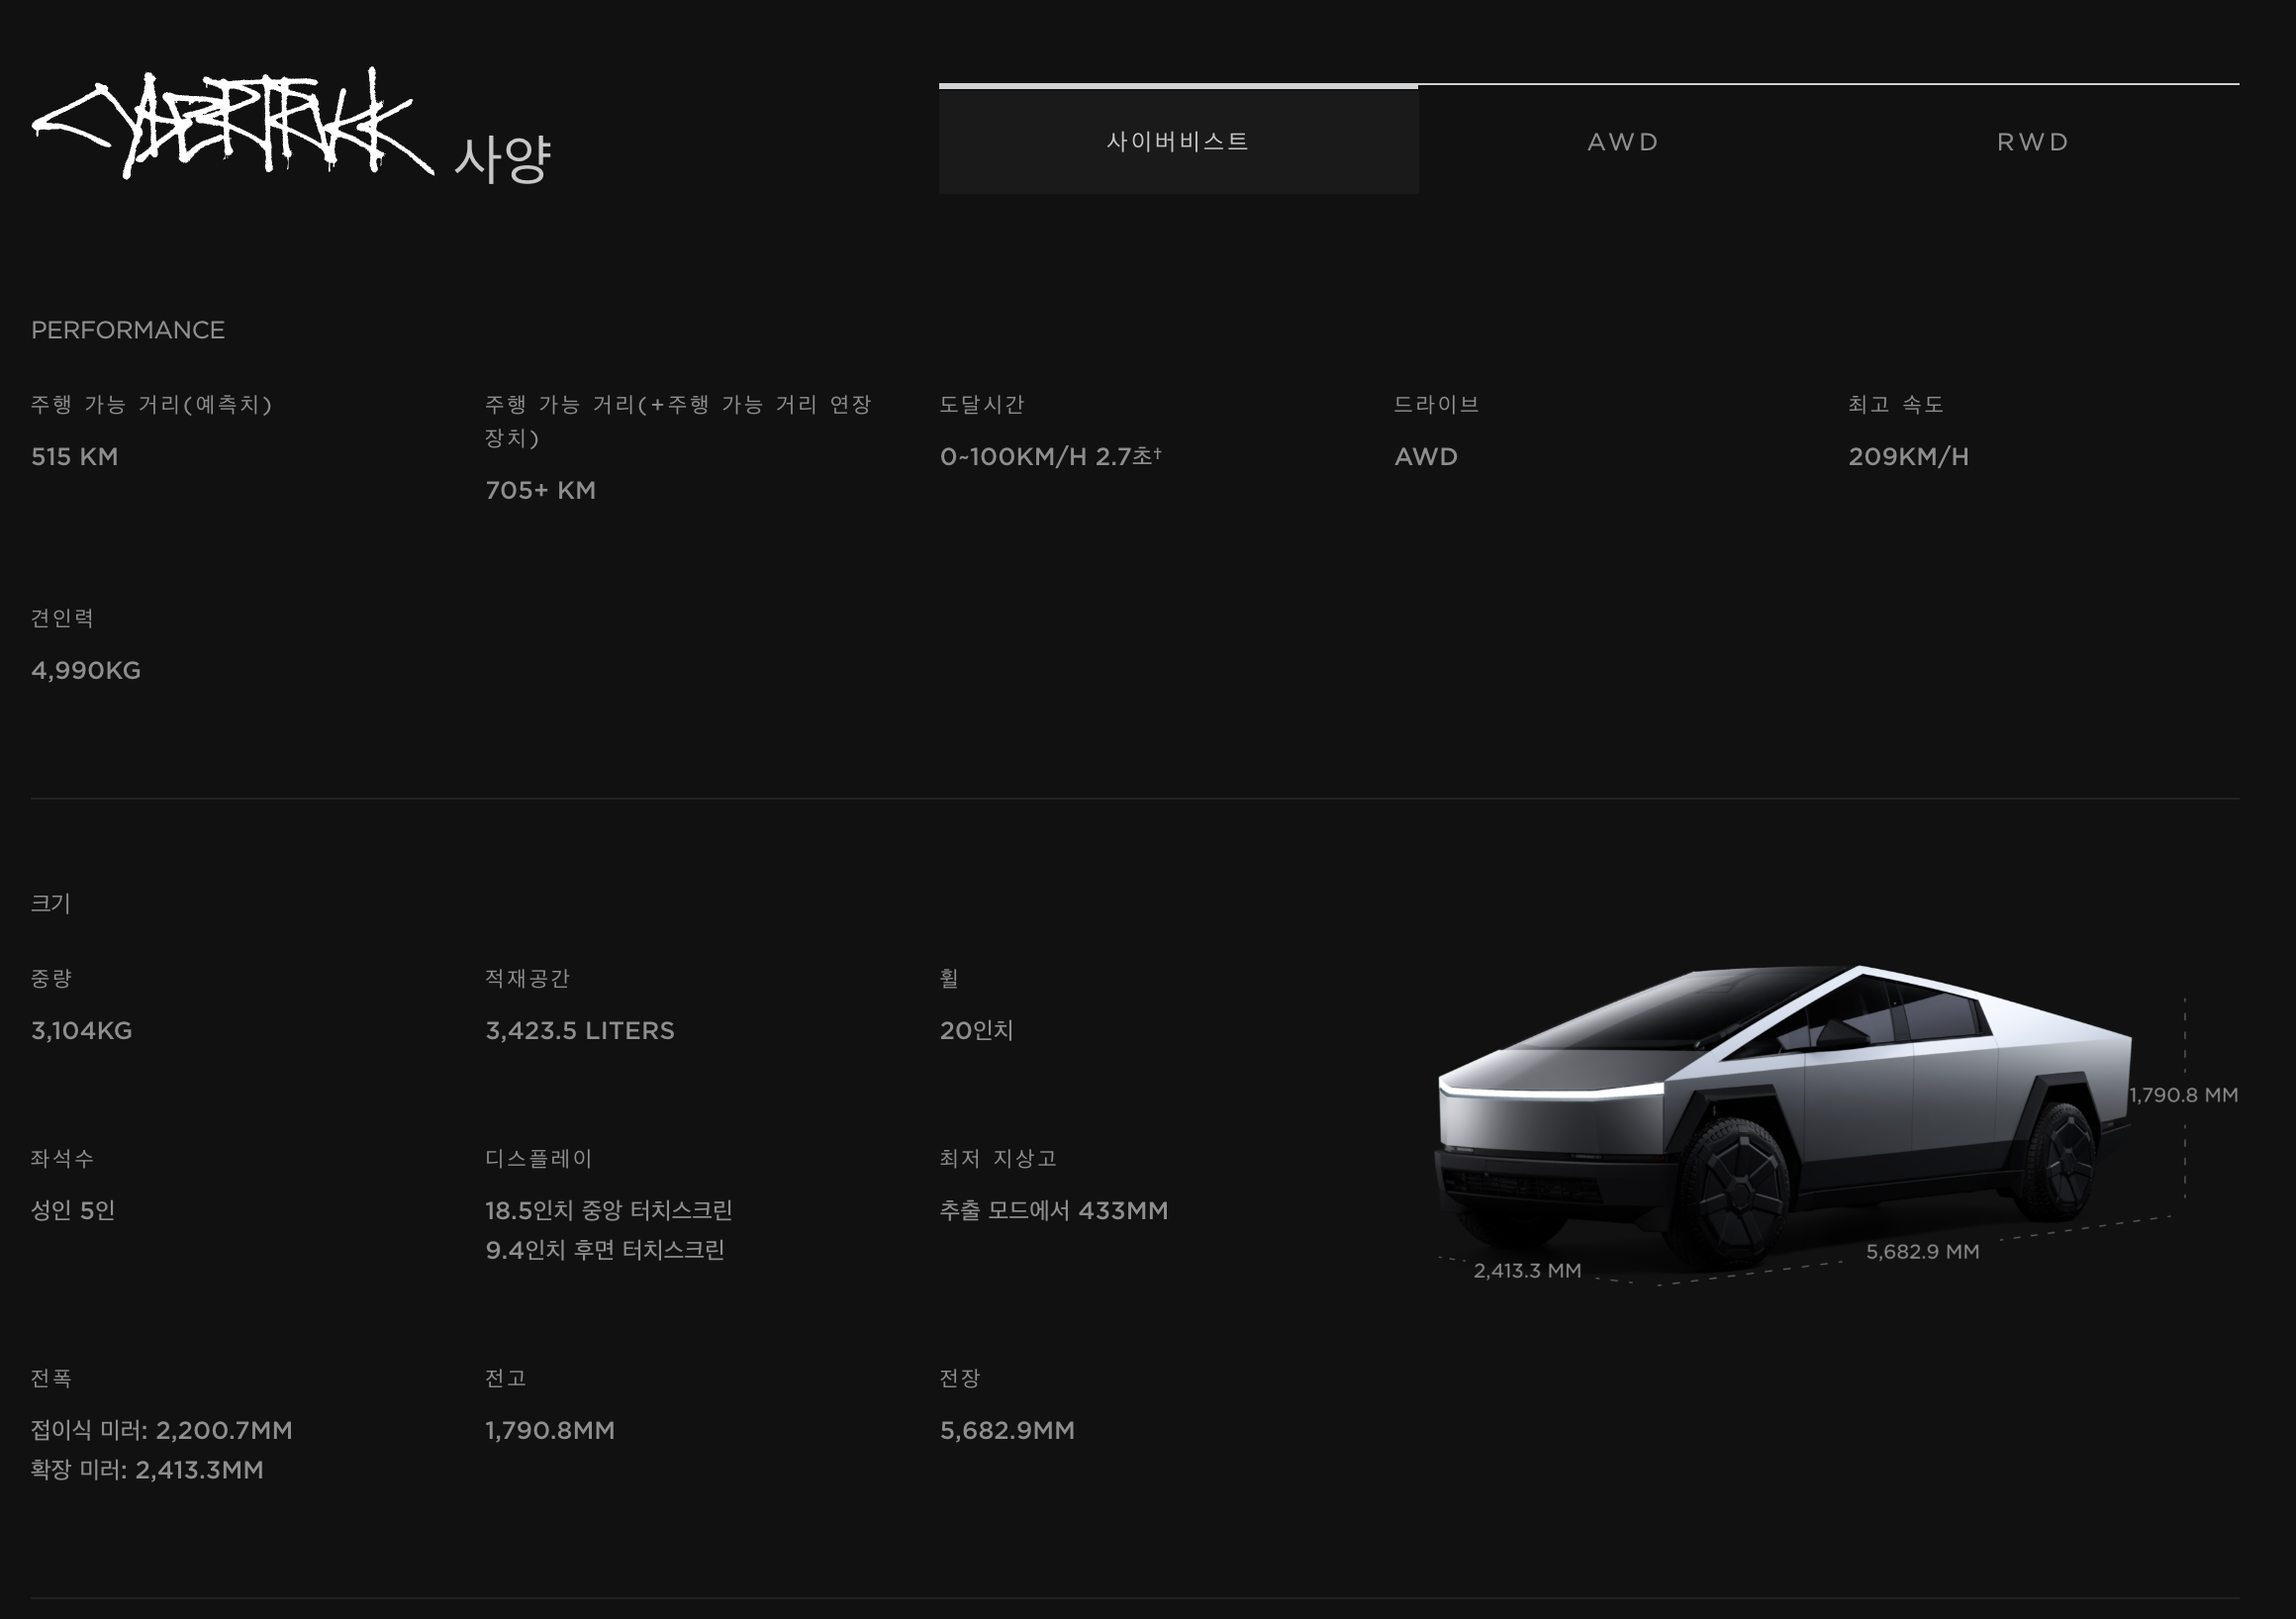Viewport: 2296px width, 1619px height.
Task: Click the 2,413.3 MM diagram width label
Action: (x=1527, y=1271)
